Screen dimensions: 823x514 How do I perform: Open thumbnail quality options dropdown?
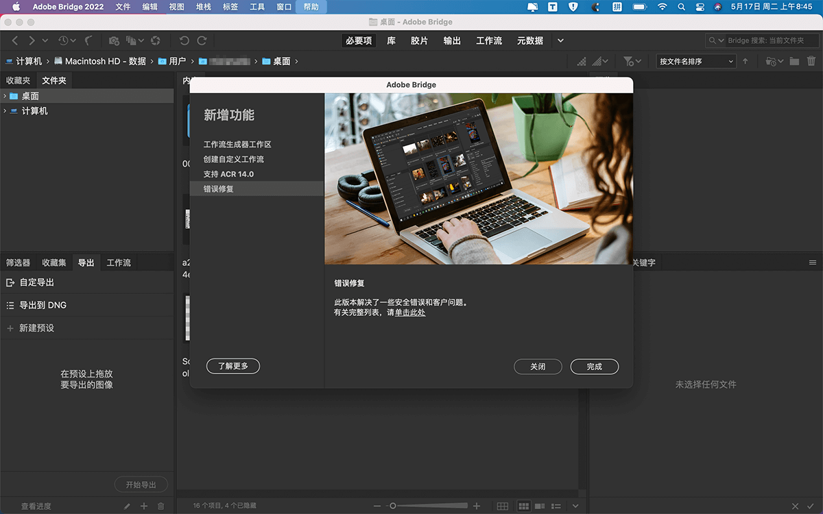coord(600,61)
